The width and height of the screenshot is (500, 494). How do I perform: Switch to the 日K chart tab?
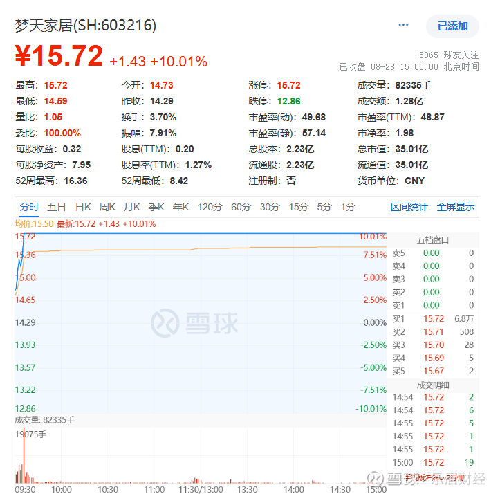click(x=83, y=207)
